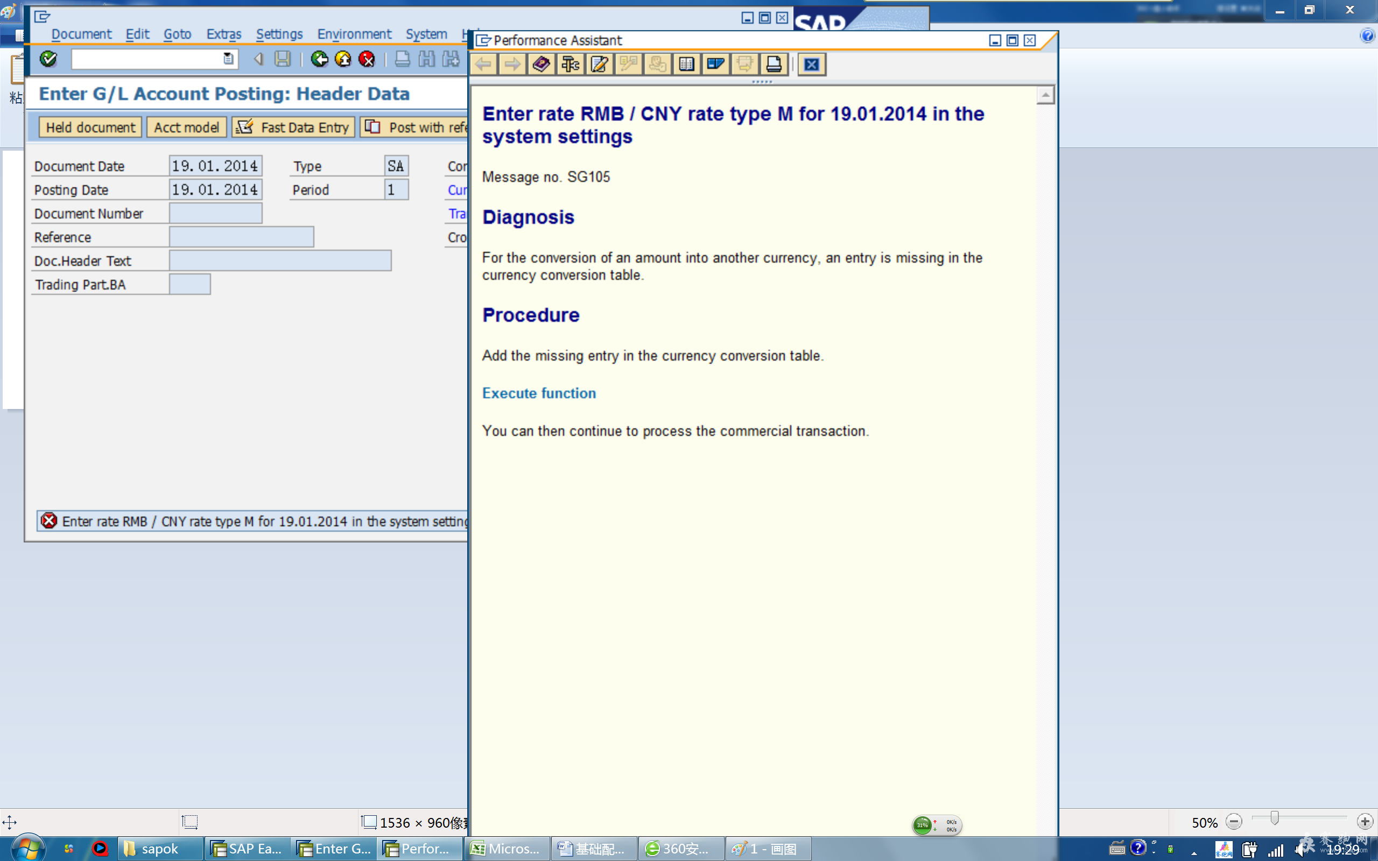The height and width of the screenshot is (861, 1378).
Task: Click the green Back arrow icon
Action: [x=319, y=59]
